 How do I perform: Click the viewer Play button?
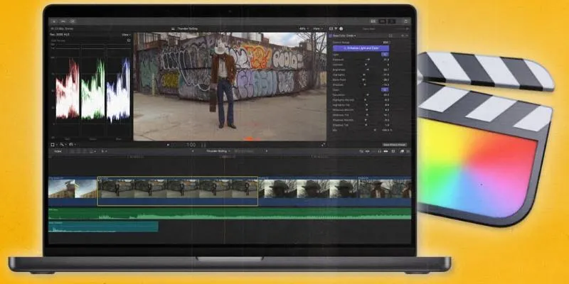[x=168, y=145]
